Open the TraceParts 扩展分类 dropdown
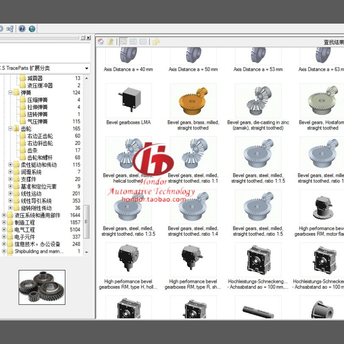The image size is (344, 344). [86, 68]
